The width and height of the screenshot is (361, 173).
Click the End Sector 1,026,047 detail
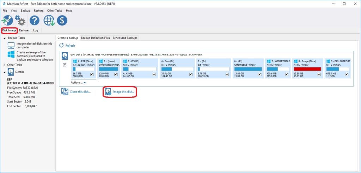click(x=22, y=106)
